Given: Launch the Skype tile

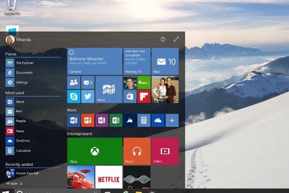Looking at the screenshot, I should (74, 96).
